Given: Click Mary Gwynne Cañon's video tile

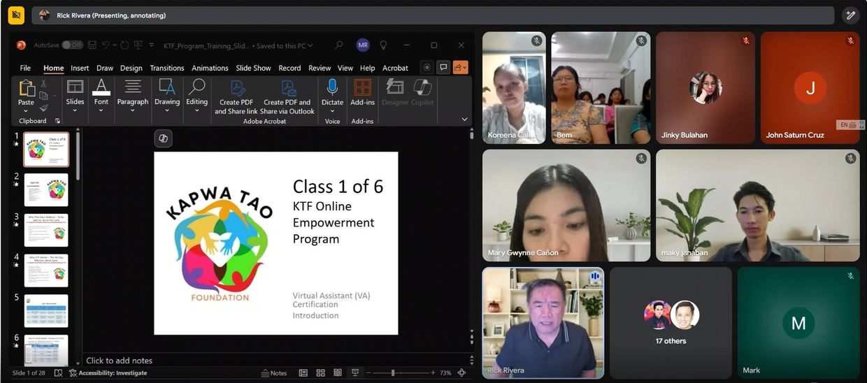Looking at the screenshot, I should [x=566, y=205].
